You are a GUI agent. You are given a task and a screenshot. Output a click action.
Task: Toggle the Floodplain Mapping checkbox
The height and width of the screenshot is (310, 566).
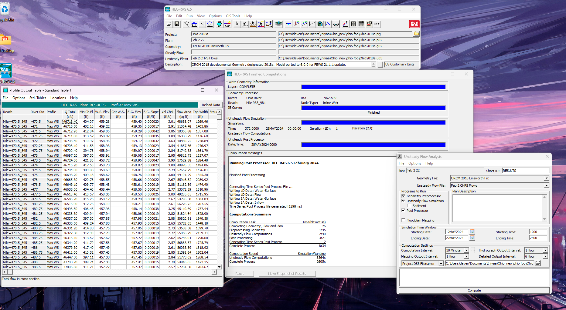click(403, 220)
